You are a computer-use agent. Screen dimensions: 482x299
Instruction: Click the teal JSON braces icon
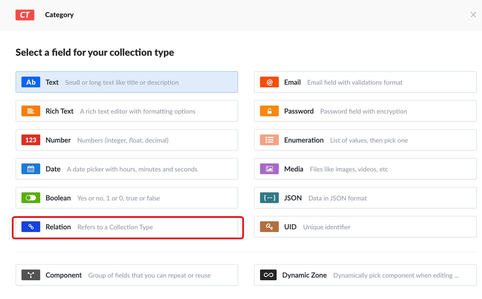[269, 198]
